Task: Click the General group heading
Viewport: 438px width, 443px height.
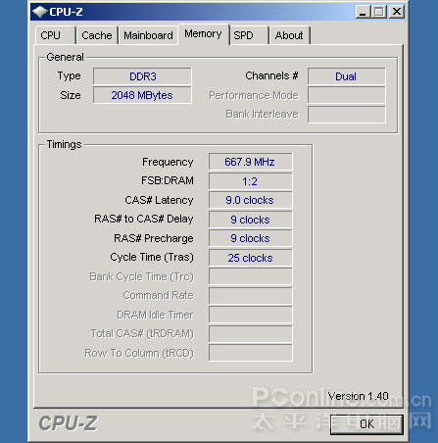Action: click(x=65, y=57)
